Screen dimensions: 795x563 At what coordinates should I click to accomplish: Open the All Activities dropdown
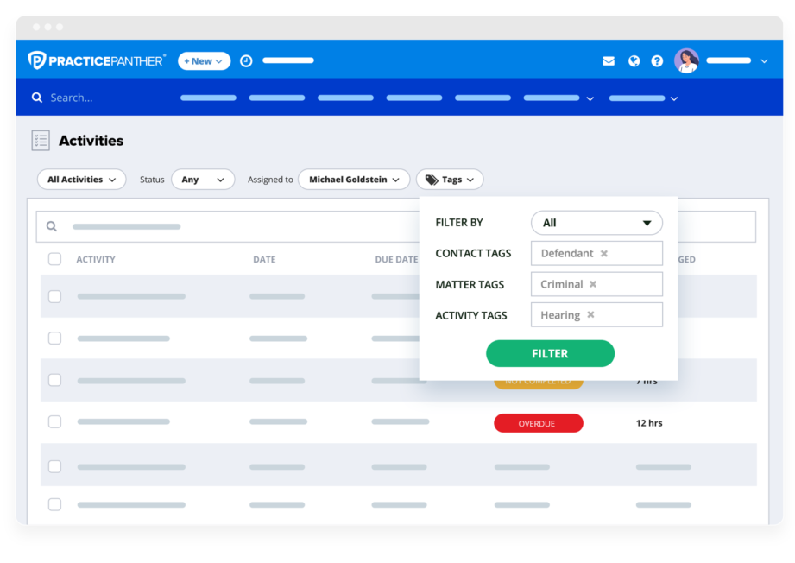81,180
